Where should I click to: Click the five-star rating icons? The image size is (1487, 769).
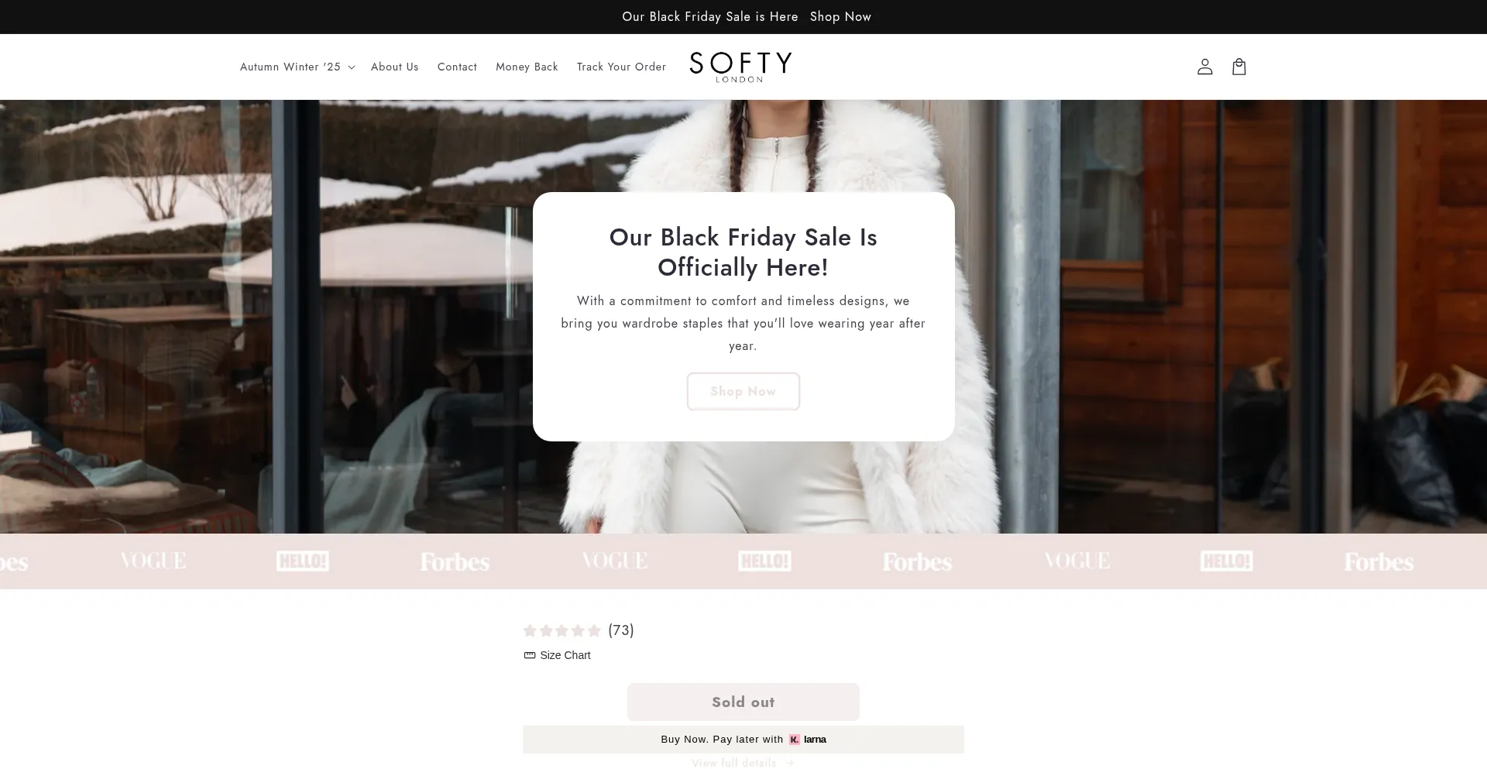click(x=562, y=630)
